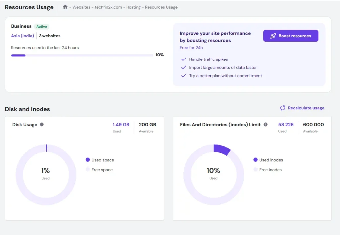Screen dimensions: 340x235
Task: Open inodes Limit info tooltip icon
Action: [x=265, y=125]
